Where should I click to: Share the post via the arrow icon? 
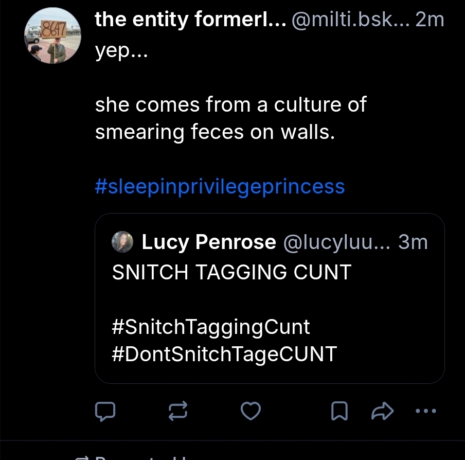point(382,411)
